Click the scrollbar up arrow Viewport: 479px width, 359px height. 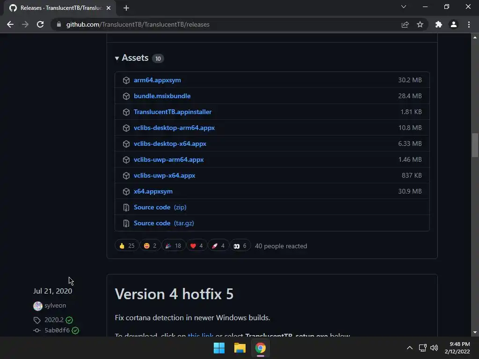(475, 37)
